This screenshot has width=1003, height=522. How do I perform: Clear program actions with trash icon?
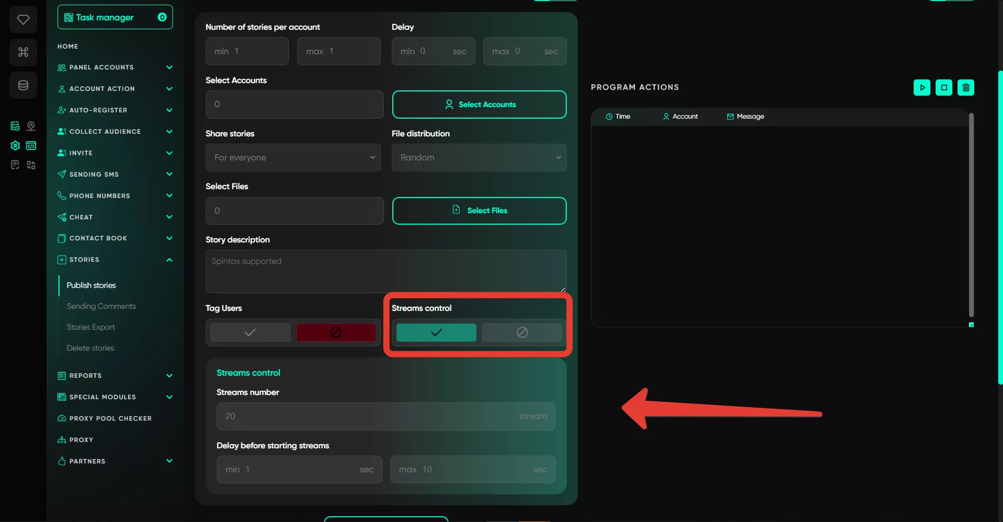[x=966, y=88]
